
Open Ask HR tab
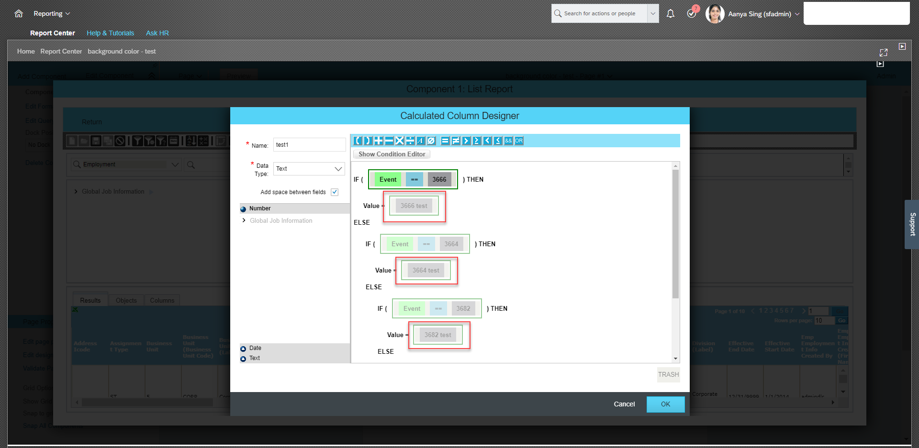coord(157,33)
